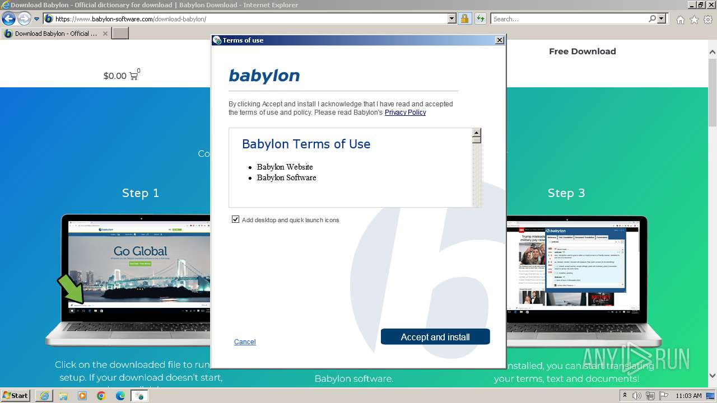This screenshot has height=403, width=717.
Task: Close the Terms of use dialog
Action: point(500,40)
